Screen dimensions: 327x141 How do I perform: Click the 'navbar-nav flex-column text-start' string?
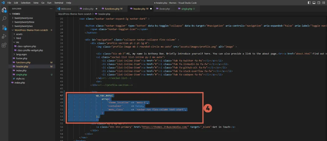pyautogui.click(x=161, y=109)
